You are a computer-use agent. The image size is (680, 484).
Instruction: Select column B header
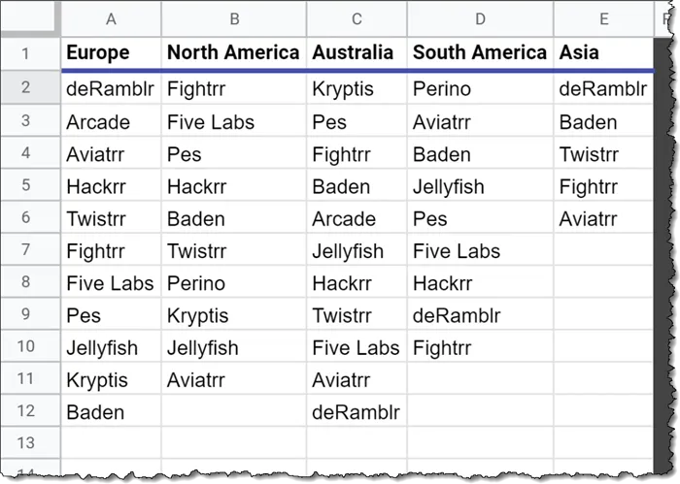point(233,18)
